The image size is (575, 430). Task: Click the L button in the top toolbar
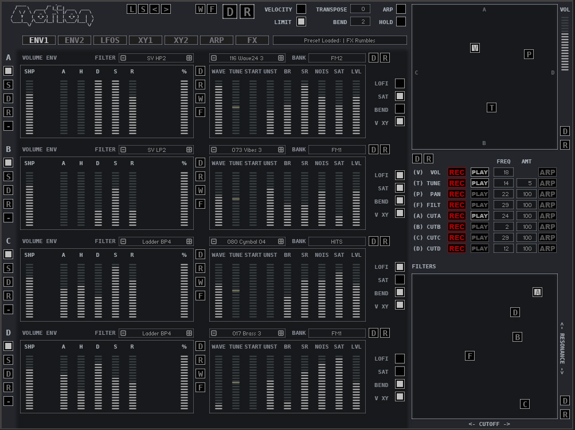pyautogui.click(x=132, y=9)
